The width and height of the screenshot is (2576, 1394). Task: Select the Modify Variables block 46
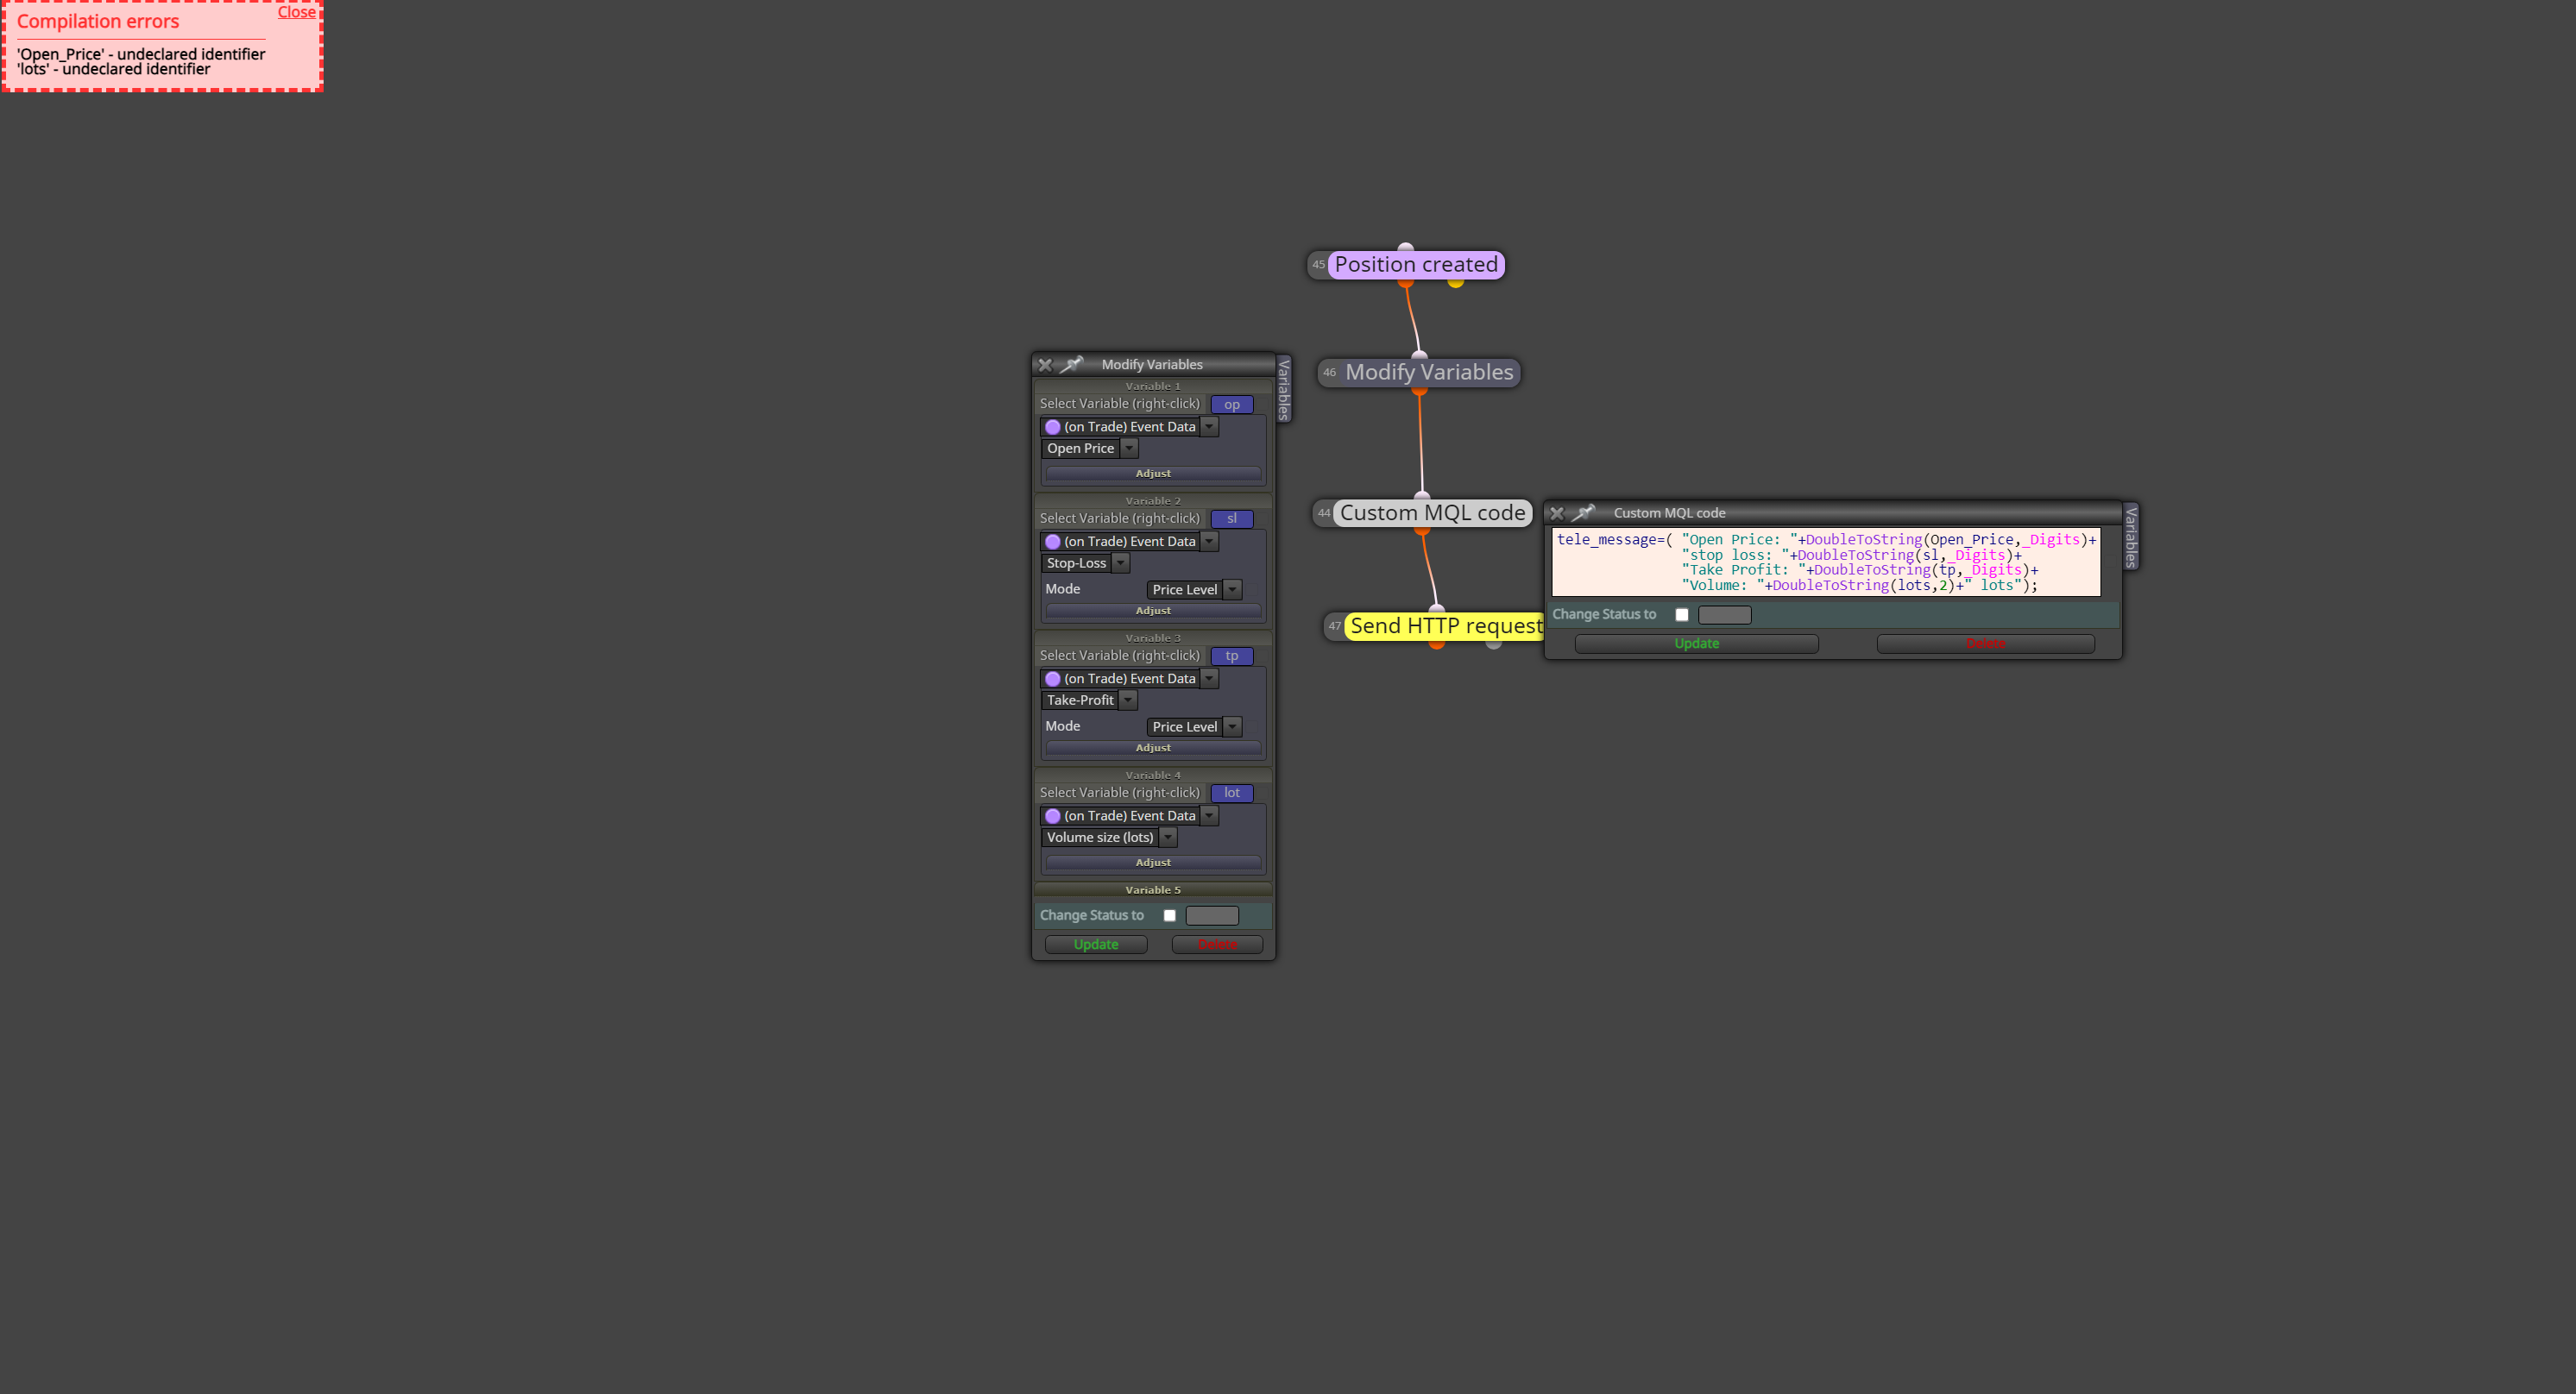[1429, 373]
